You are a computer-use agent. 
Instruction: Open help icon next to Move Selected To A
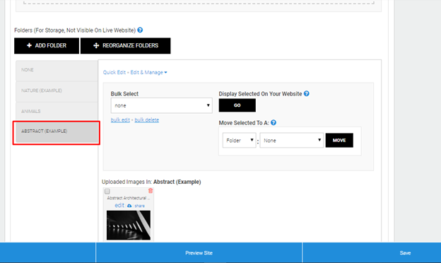274,122
